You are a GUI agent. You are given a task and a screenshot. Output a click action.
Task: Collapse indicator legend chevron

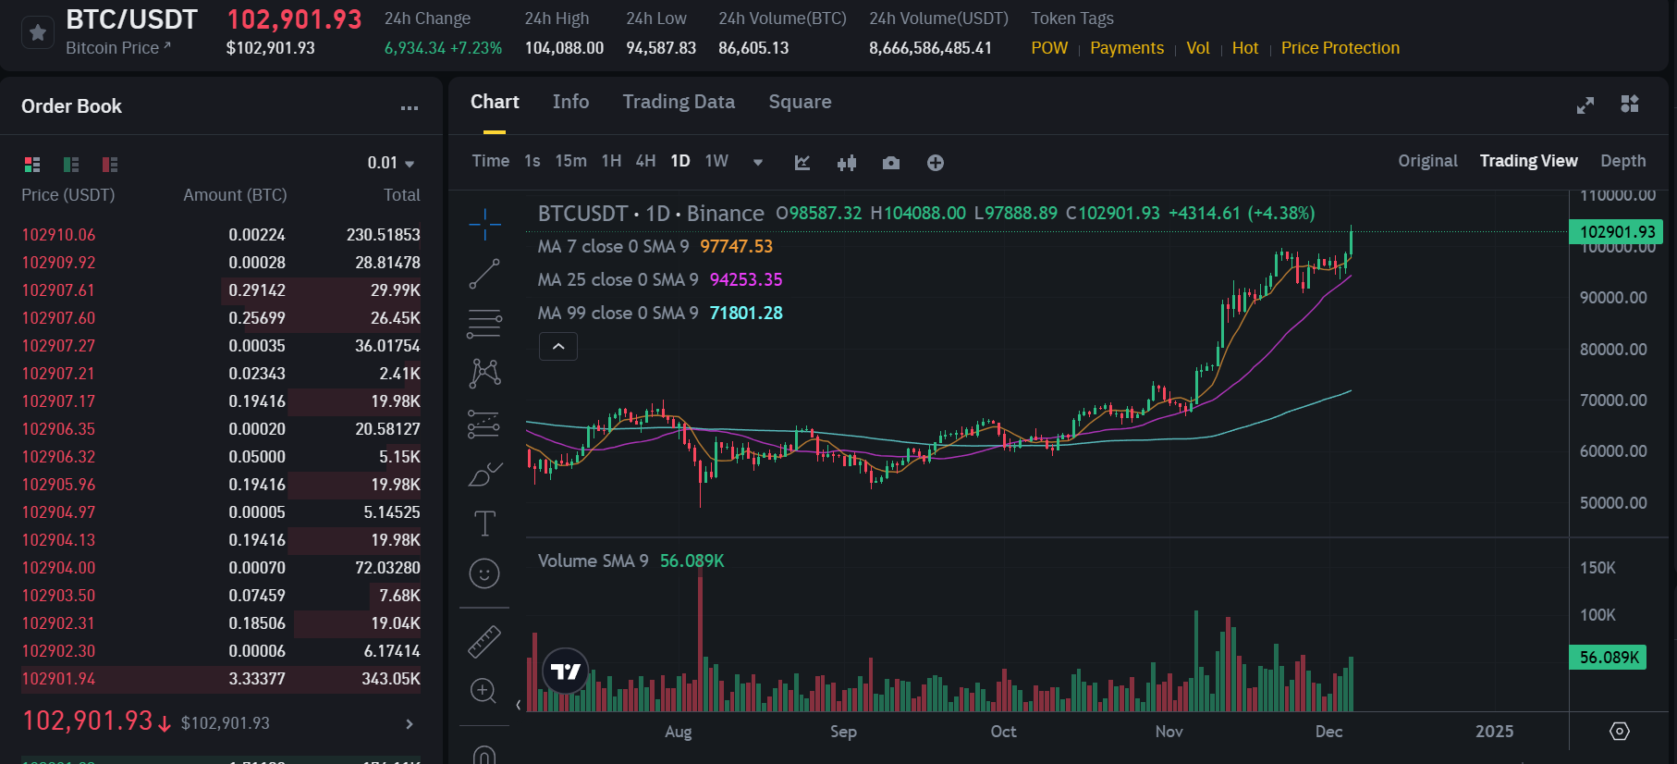(558, 347)
